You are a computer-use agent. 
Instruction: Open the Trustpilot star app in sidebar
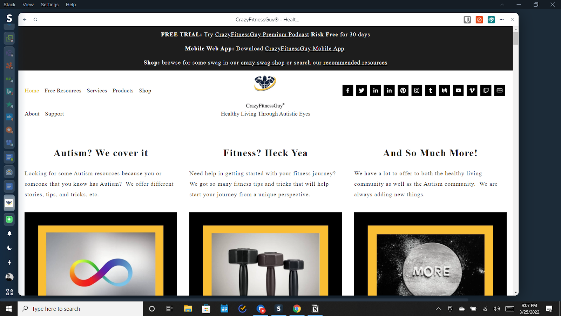[9, 105]
